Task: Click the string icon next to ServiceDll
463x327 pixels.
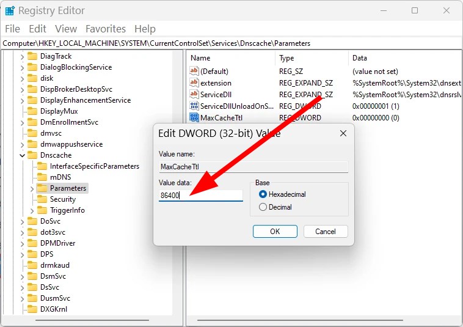Action: point(194,94)
